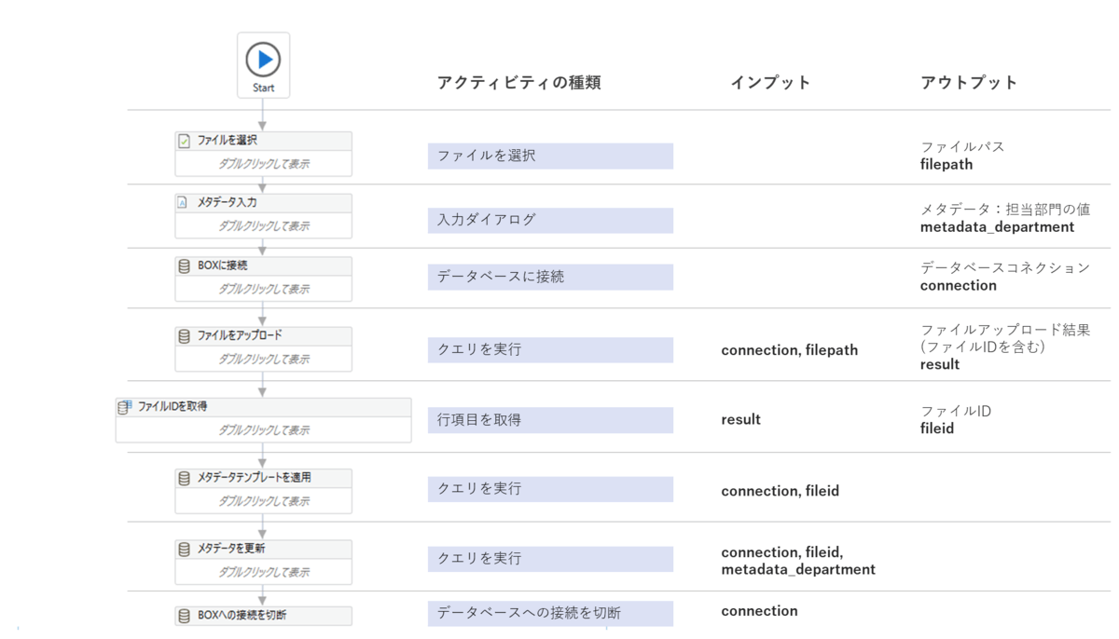Expand BOXに接続 activity body

pyautogui.click(x=264, y=290)
